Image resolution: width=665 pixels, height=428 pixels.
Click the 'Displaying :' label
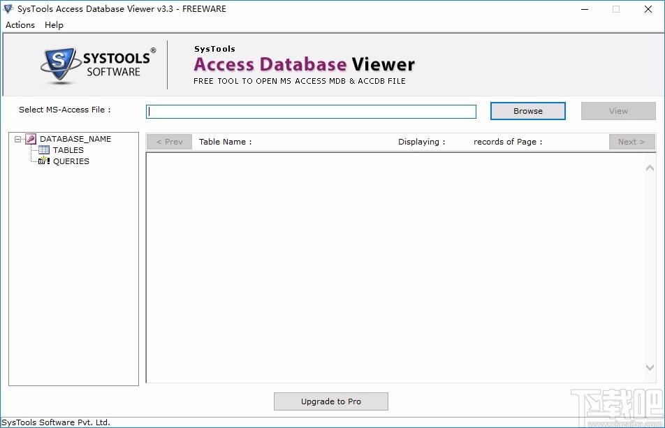point(422,142)
